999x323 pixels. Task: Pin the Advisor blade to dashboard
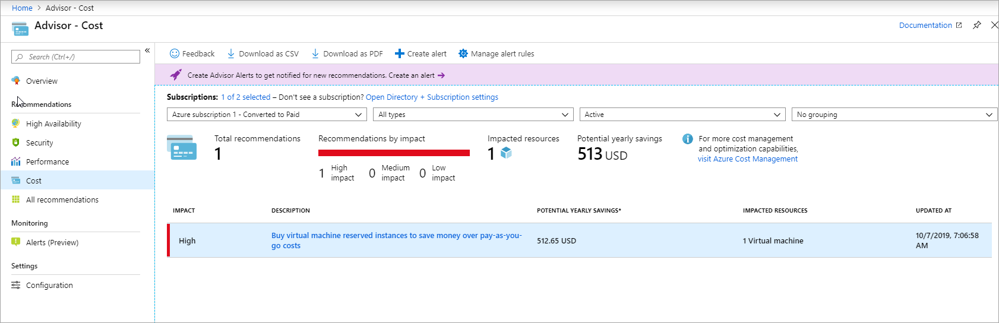pyautogui.click(x=976, y=25)
